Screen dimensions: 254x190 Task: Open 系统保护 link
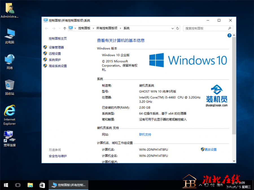pos(55,59)
